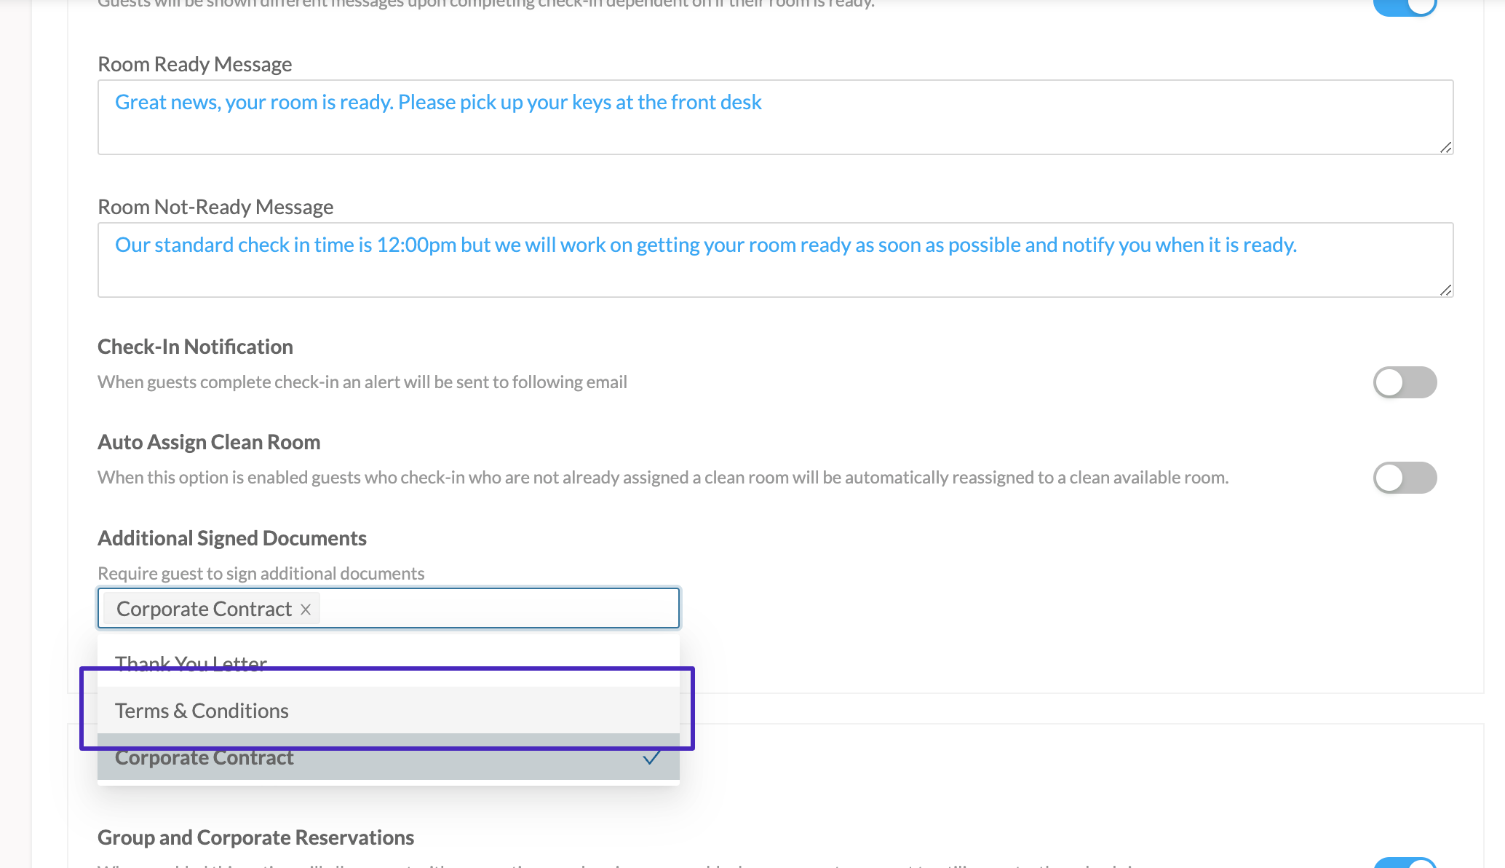Click the checkmark beside Corporate Contract option
This screenshot has height=868, width=1505.
(651, 757)
